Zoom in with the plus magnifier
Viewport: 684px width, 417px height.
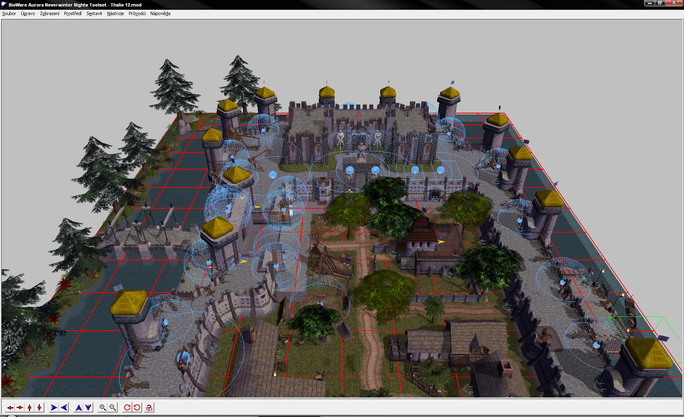(103, 408)
